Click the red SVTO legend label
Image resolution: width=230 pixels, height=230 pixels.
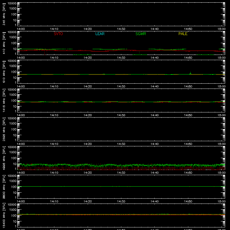pyautogui.click(x=58, y=34)
